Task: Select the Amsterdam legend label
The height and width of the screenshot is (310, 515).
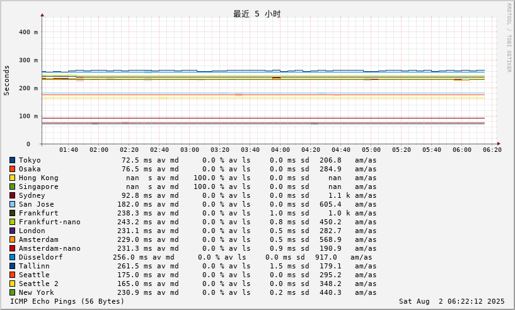Action: click(38, 239)
